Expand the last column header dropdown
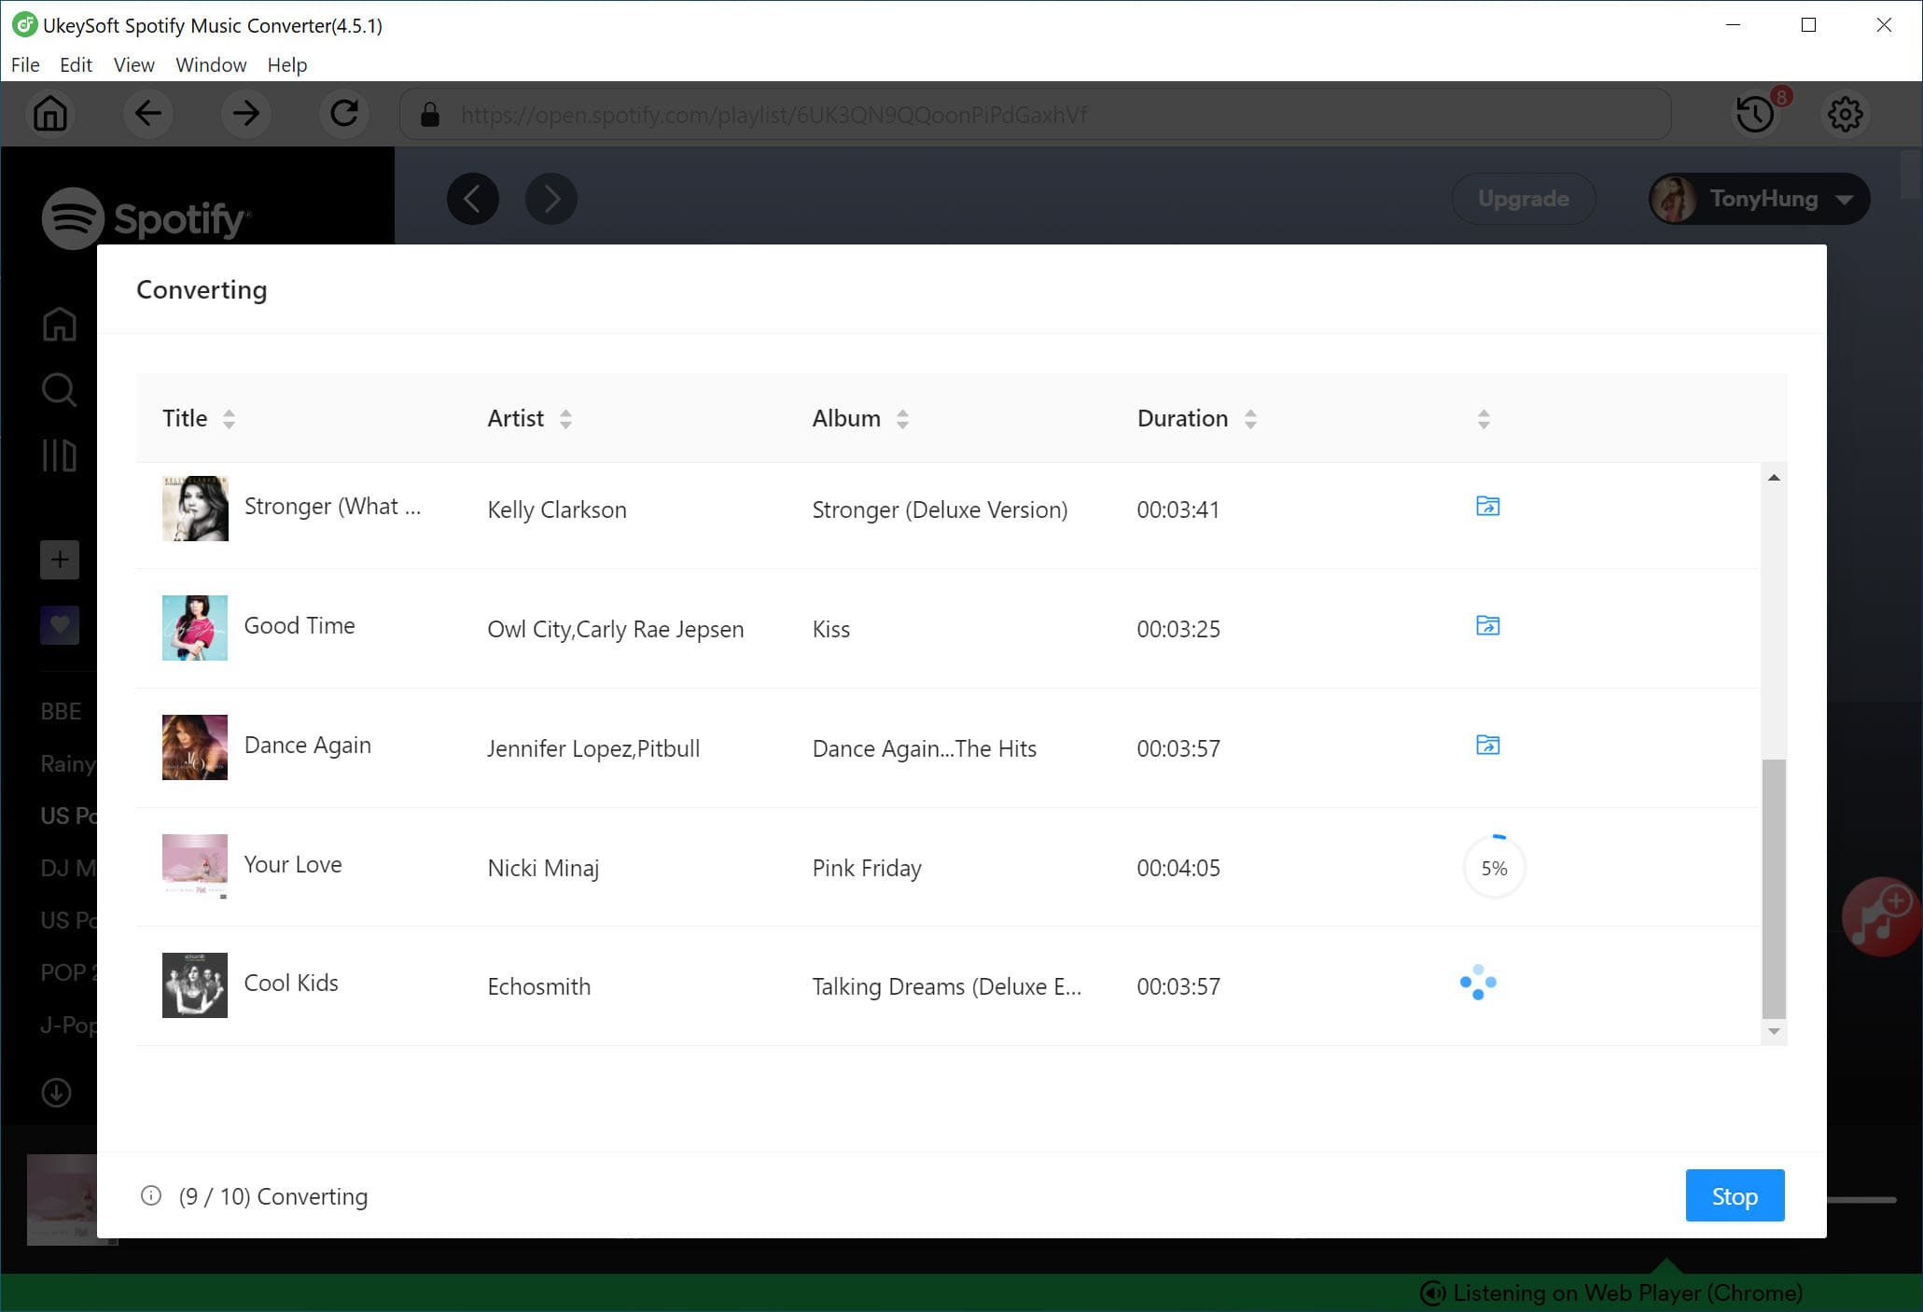 (1484, 419)
